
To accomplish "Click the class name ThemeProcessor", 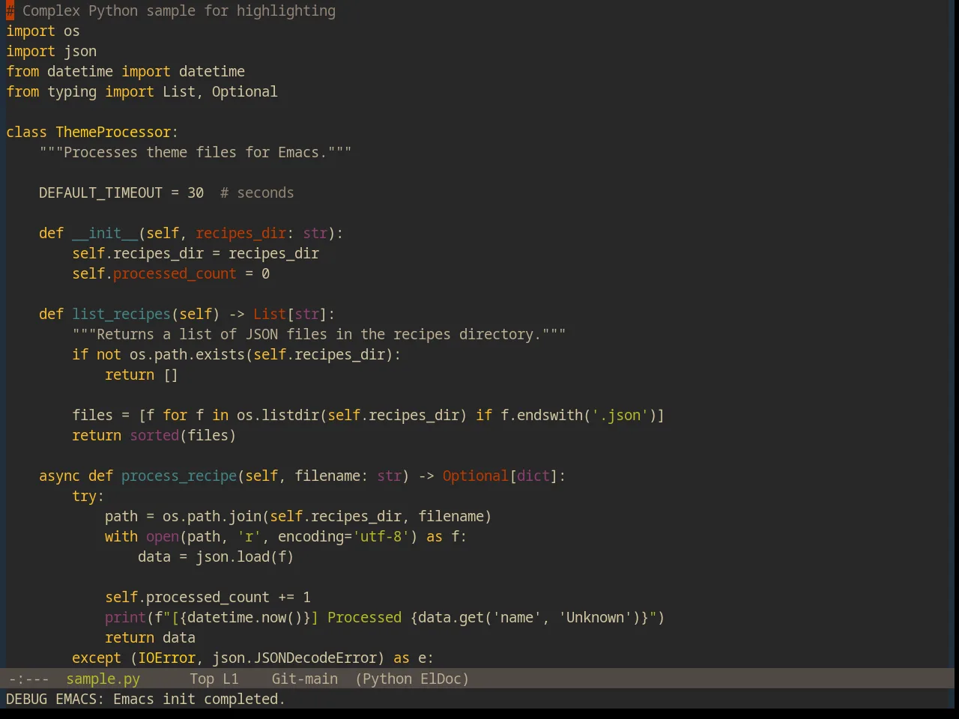I will click(x=113, y=132).
